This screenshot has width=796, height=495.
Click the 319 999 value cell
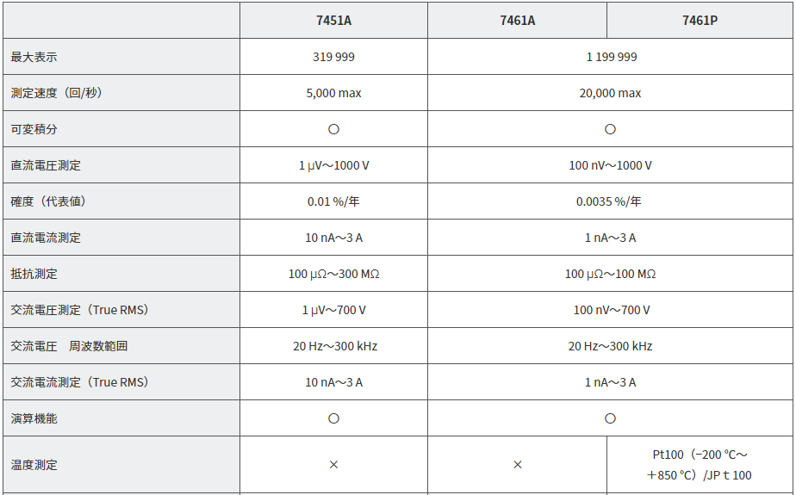[x=333, y=57]
